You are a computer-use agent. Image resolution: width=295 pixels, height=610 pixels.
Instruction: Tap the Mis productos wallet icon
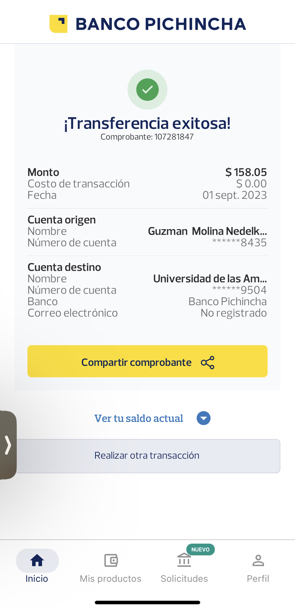[111, 560]
